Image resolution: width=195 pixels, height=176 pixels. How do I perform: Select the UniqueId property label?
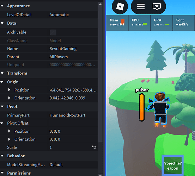16,65
